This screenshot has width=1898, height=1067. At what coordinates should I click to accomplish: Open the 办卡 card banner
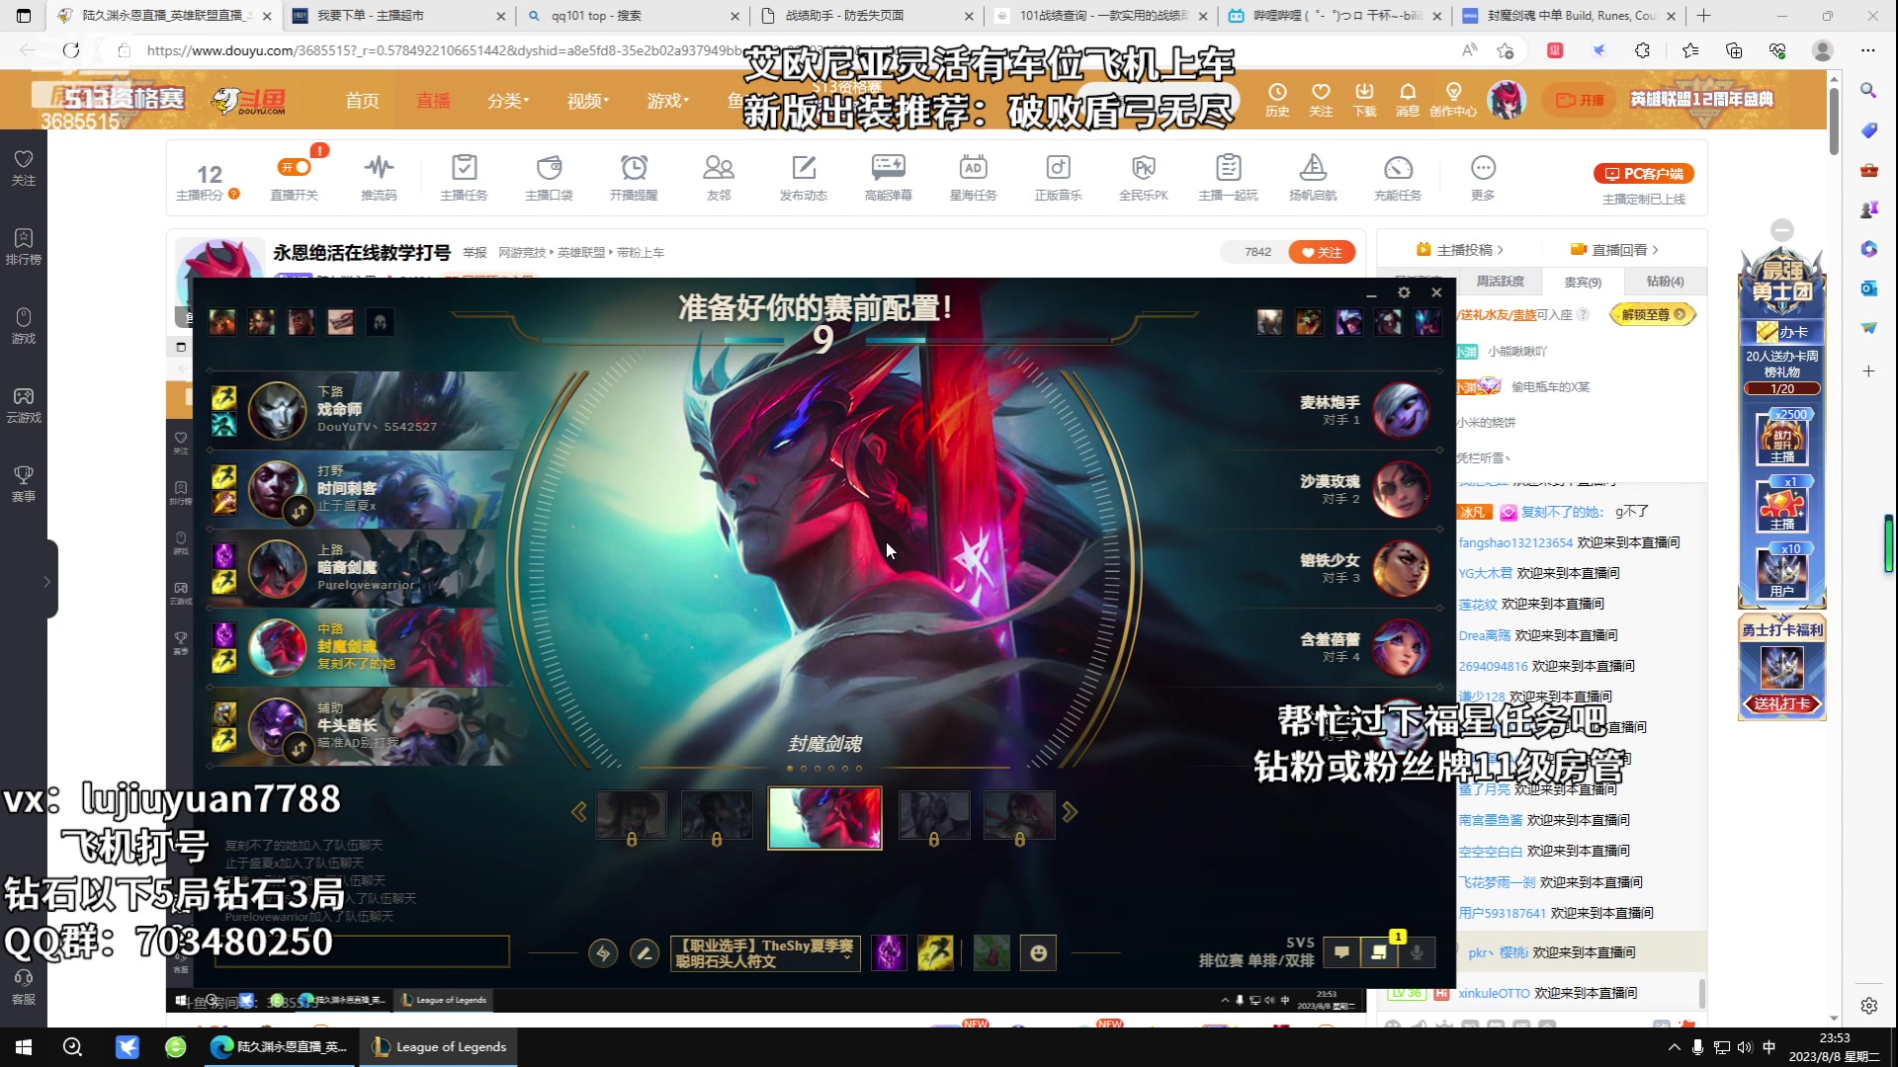(1782, 332)
